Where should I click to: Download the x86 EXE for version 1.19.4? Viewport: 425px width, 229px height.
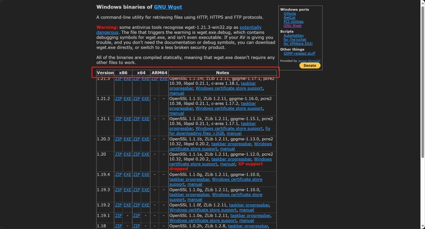pyautogui.click(x=127, y=175)
